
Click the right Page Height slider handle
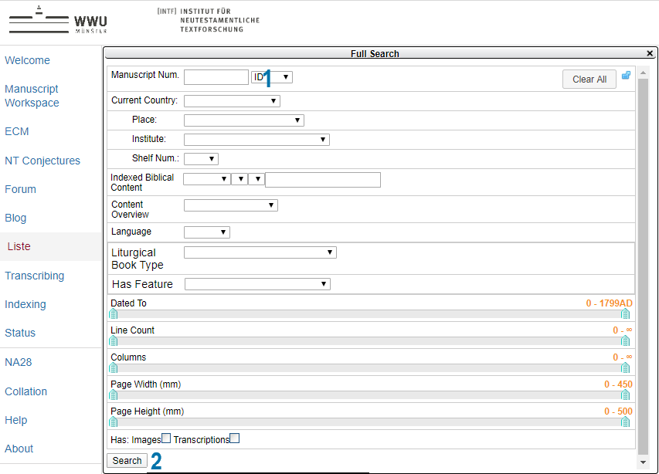coord(625,422)
